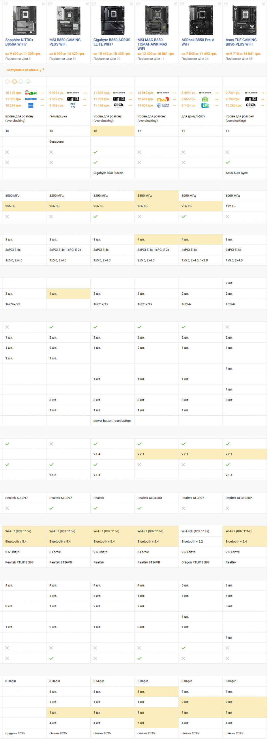Open the 8 599 грн. price offer

point(189,93)
